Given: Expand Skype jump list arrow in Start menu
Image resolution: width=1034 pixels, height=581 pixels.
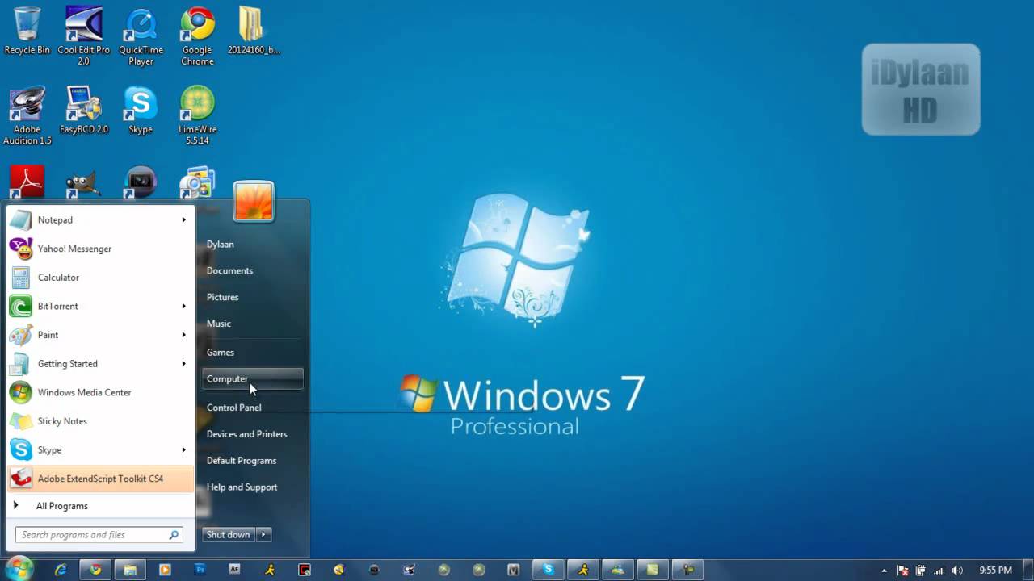Looking at the screenshot, I should (183, 450).
